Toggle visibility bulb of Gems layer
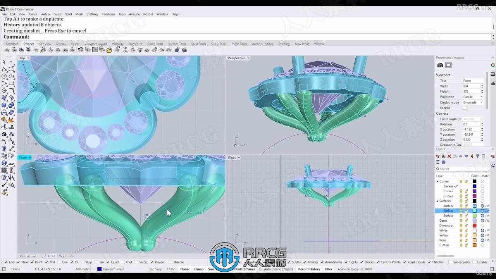Viewport: 496px width, 279px height. (x=461, y=220)
